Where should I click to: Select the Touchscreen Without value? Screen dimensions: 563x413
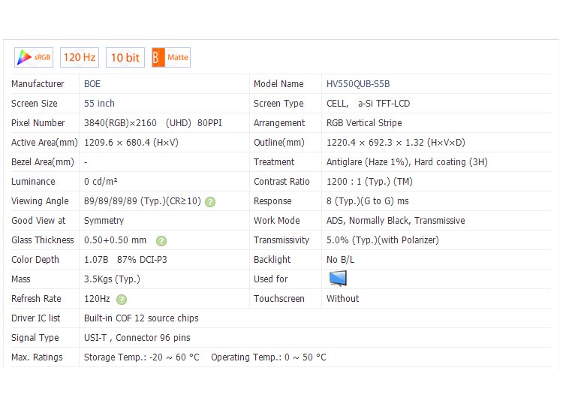pyautogui.click(x=342, y=299)
